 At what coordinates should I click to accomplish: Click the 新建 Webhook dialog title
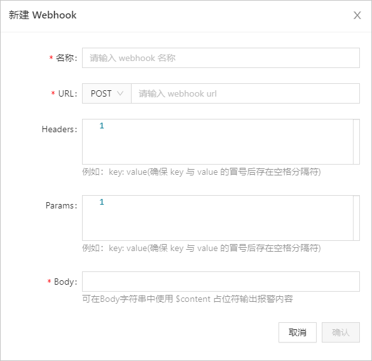click(x=43, y=15)
